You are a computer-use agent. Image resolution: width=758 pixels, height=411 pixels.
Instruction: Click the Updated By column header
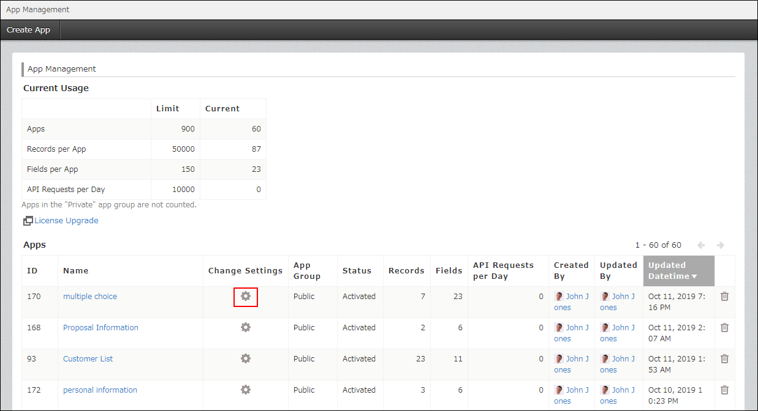point(618,270)
